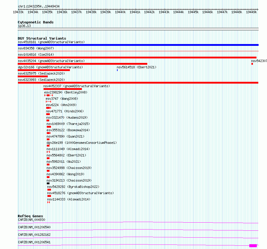Click the DGV Structural Variants track title
267x249 pixels.
pos(42,38)
